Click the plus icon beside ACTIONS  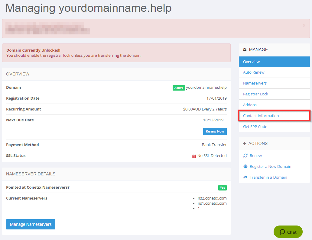[x=245, y=144]
